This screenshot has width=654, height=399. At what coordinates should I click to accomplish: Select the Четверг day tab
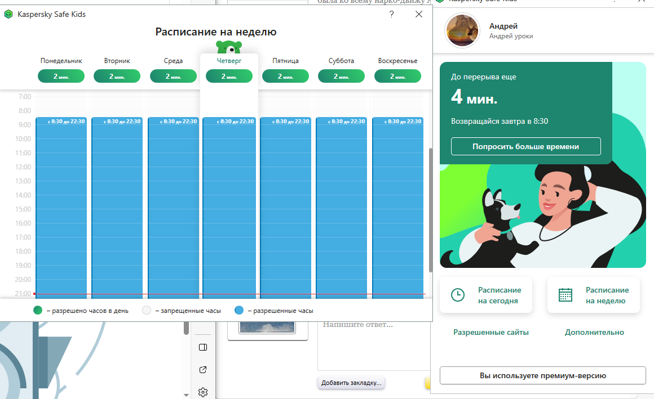229,61
